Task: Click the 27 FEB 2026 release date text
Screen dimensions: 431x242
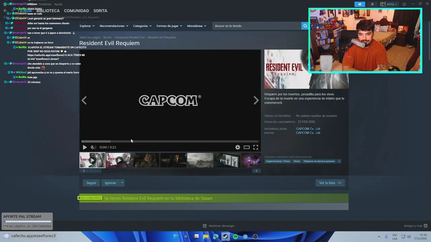Action: point(306,122)
